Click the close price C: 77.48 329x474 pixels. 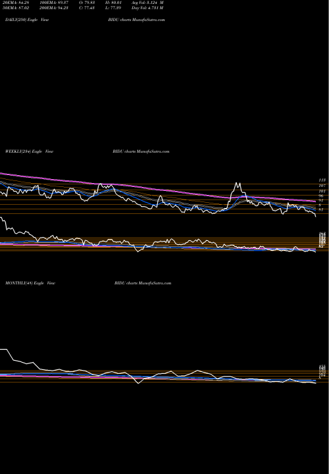click(88, 7)
